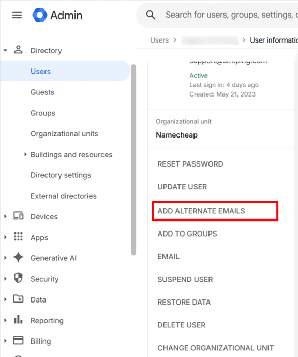Click the Security shield icon
The height and width of the screenshot is (357, 298).
18,278
